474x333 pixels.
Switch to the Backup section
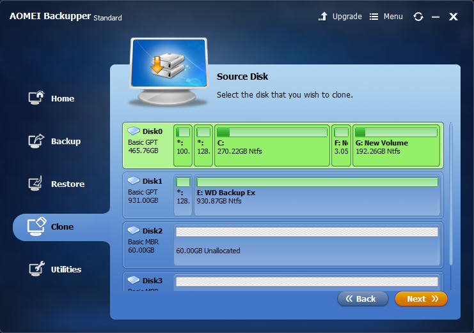[x=66, y=142]
